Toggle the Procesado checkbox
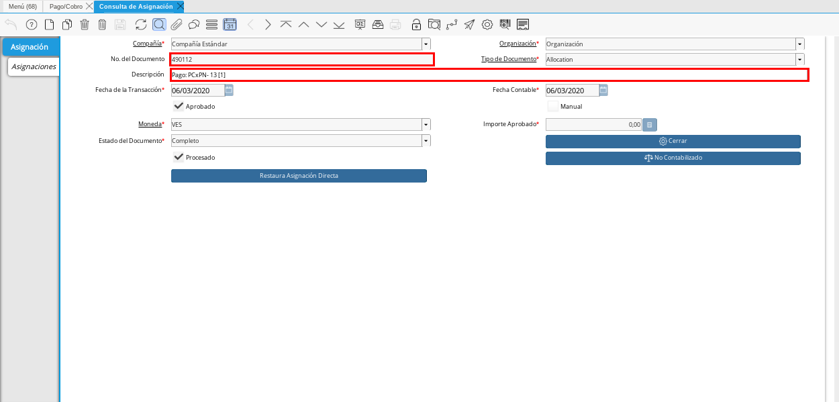Viewport: 839px width, 402px height. click(179, 157)
